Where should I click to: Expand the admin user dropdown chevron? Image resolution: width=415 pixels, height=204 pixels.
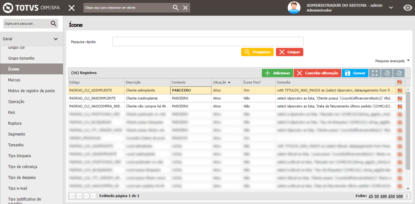(391, 8)
